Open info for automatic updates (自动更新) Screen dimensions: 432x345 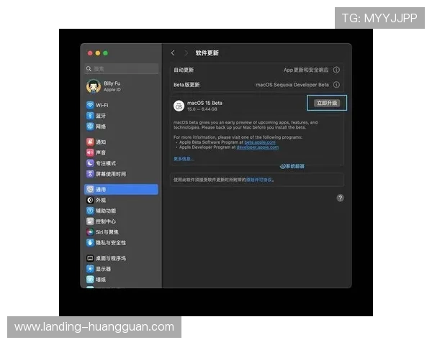[336, 70]
